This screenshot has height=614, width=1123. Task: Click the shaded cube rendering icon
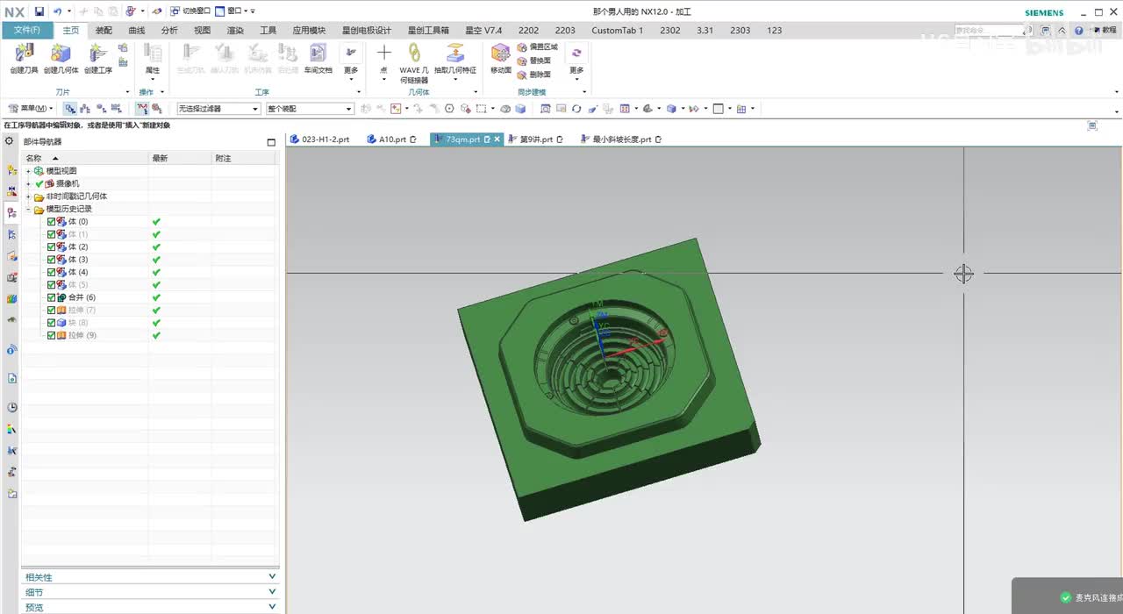click(671, 109)
